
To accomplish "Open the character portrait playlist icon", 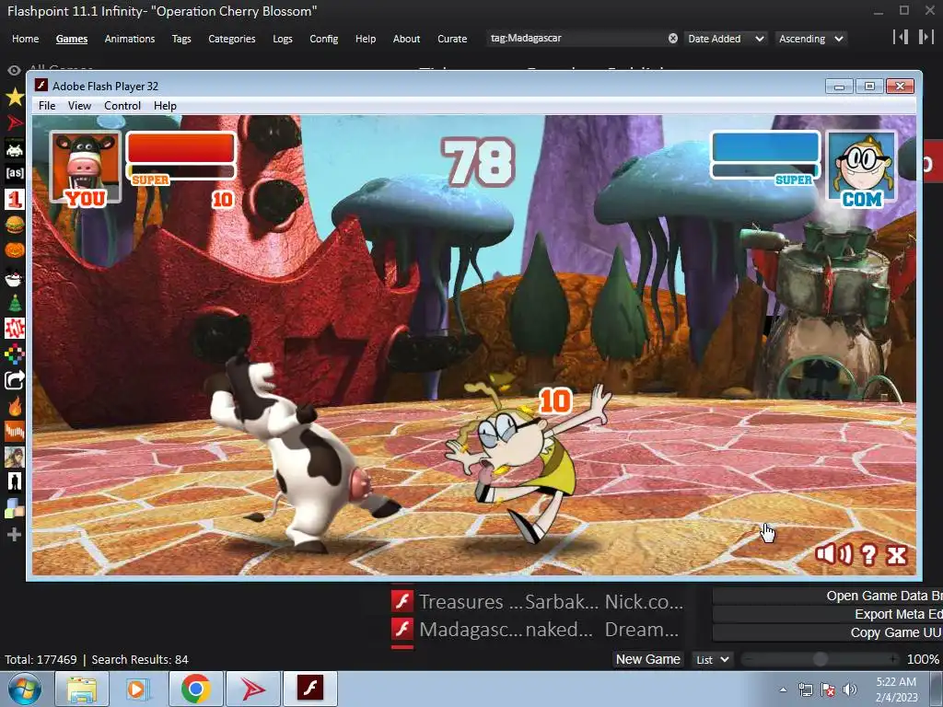I will (x=15, y=457).
